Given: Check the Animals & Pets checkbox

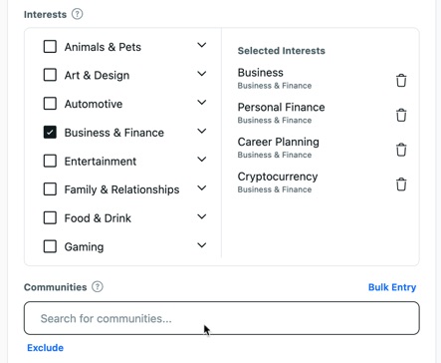Looking at the screenshot, I should tap(50, 47).
